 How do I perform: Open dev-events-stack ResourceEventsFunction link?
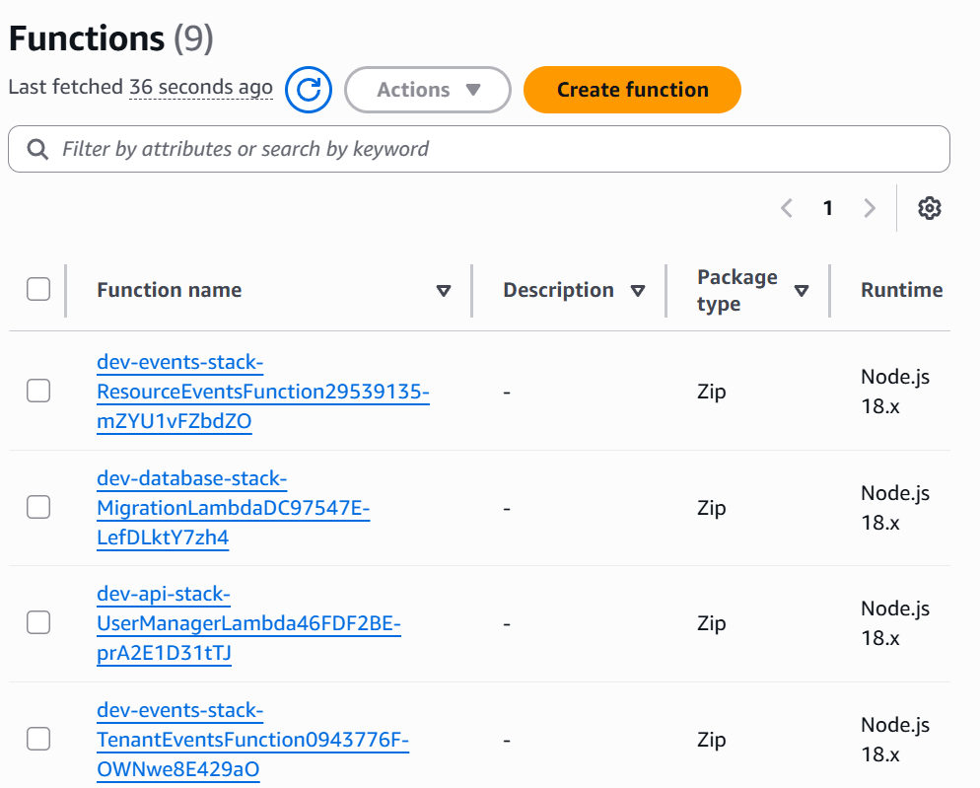click(x=263, y=392)
